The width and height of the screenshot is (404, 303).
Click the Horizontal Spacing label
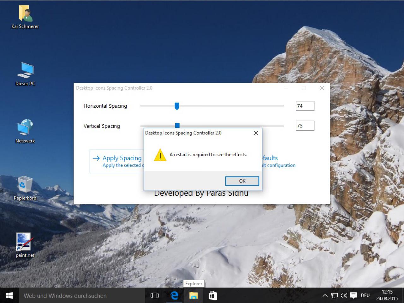coord(105,106)
